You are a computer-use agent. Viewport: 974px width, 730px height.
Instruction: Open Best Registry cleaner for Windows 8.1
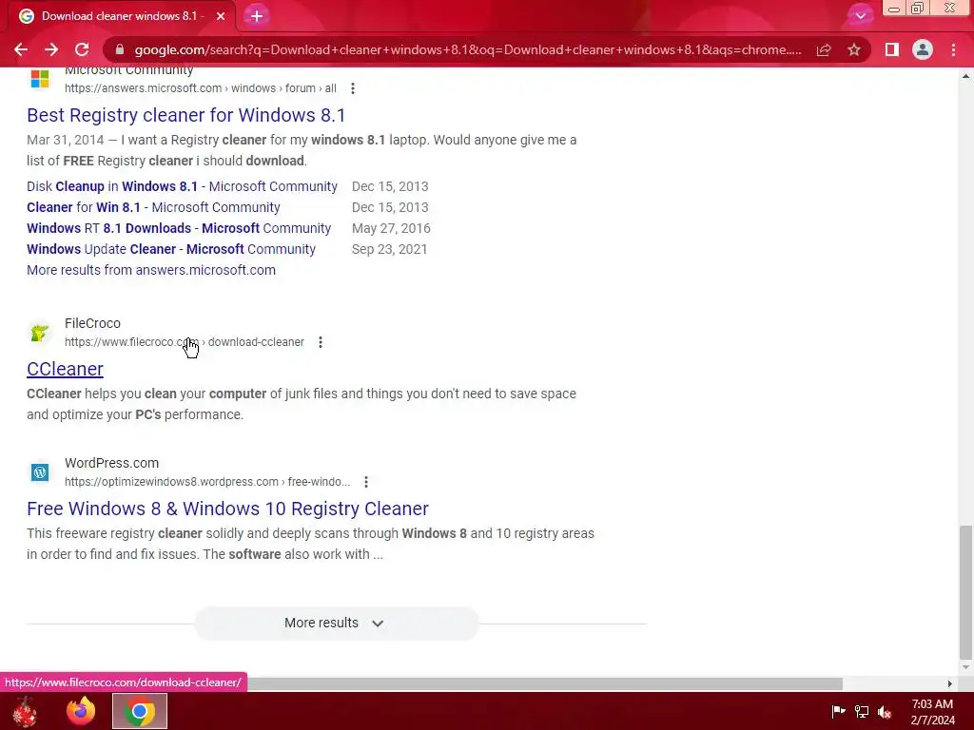click(185, 115)
